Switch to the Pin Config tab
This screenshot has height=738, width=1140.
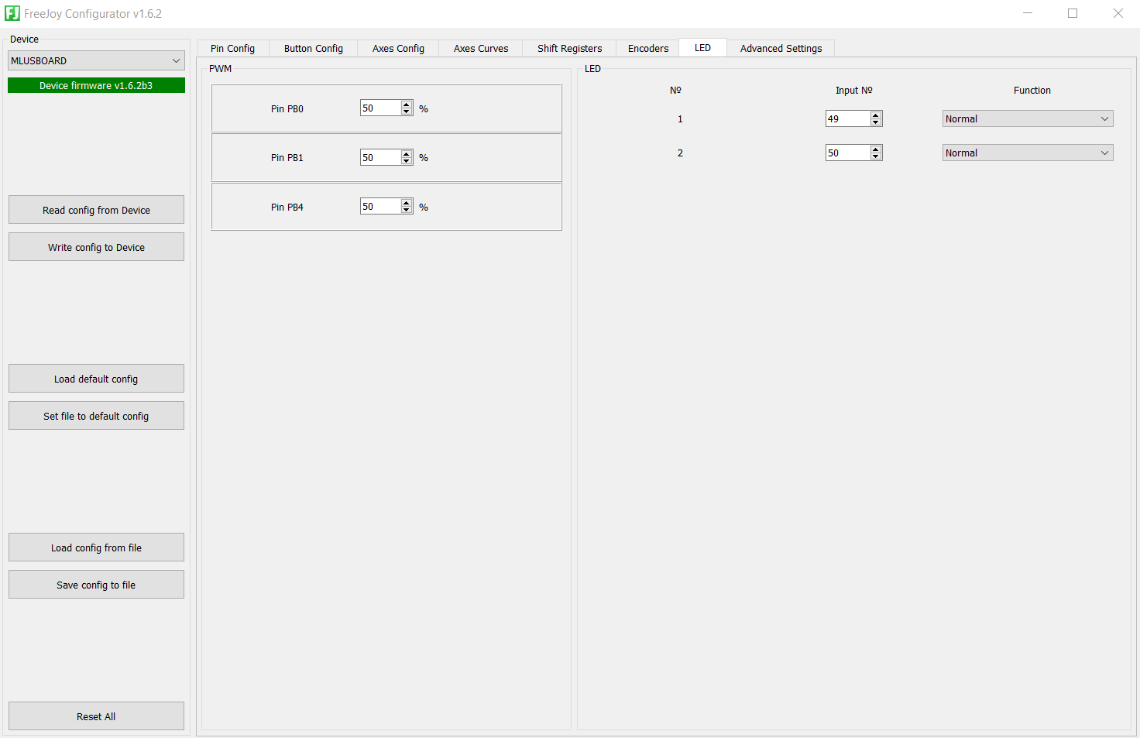(x=232, y=47)
